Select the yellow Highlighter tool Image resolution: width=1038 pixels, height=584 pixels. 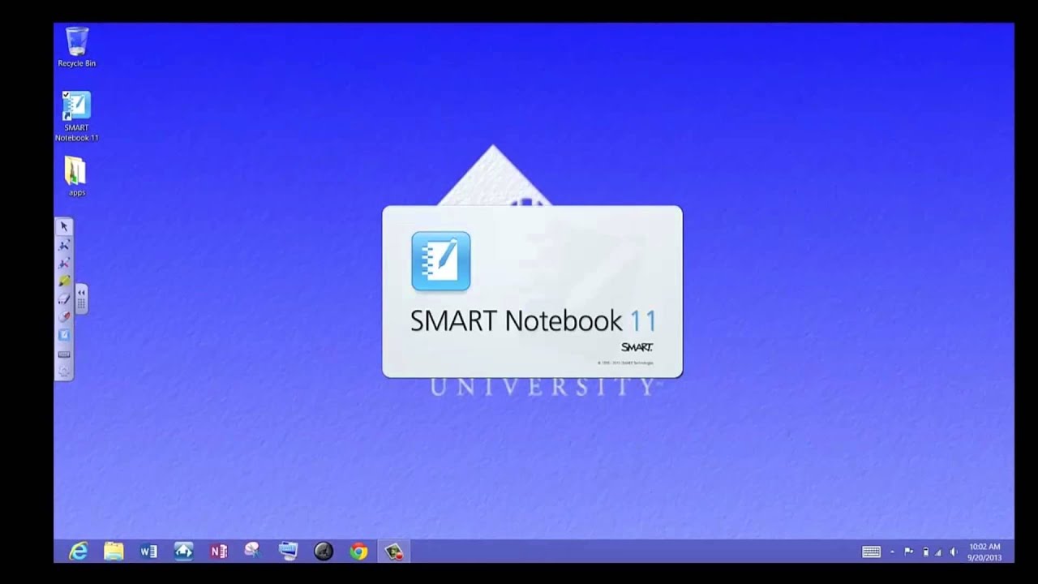[64, 281]
